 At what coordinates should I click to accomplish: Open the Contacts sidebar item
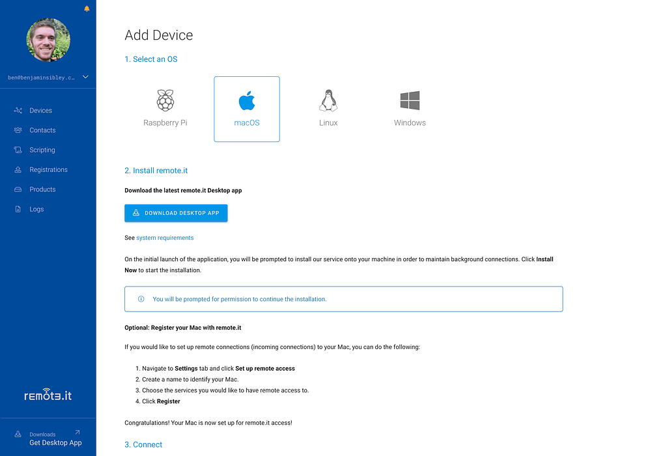(x=42, y=130)
